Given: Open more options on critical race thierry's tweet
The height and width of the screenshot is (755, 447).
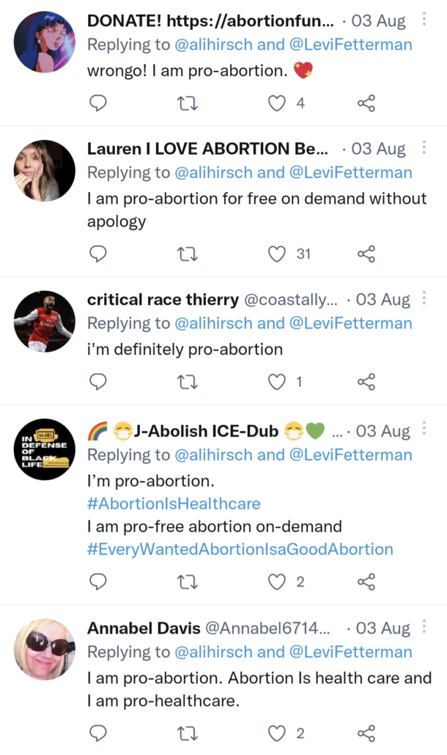Looking at the screenshot, I should coord(424,298).
